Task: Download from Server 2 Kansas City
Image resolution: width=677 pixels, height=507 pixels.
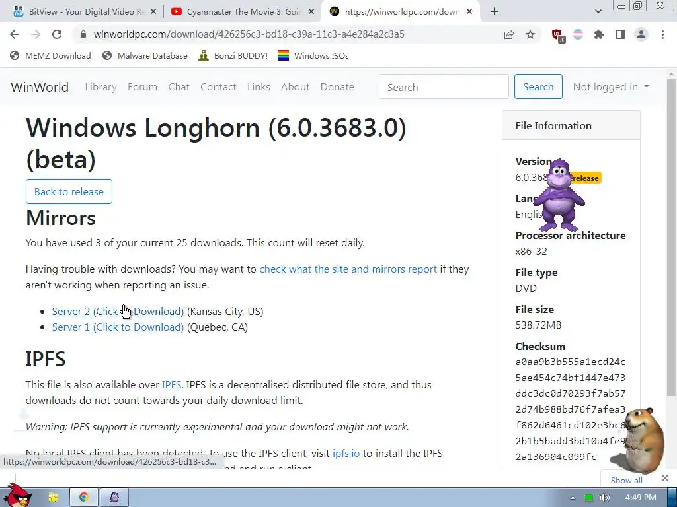Action: 118,312
